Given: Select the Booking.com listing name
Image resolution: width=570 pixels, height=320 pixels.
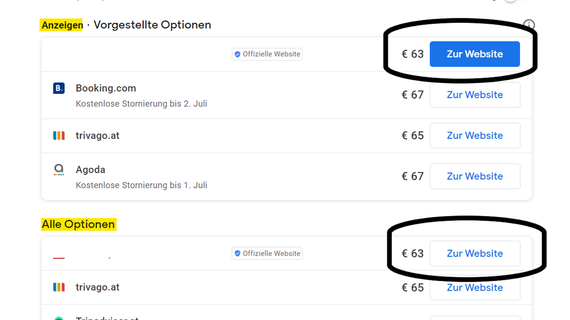Looking at the screenshot, I should click(x=106, y=88).
